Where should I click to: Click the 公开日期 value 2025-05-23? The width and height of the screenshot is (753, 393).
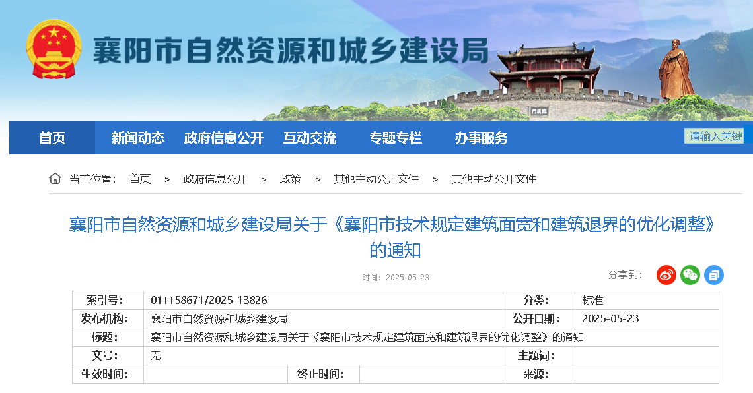610,318
